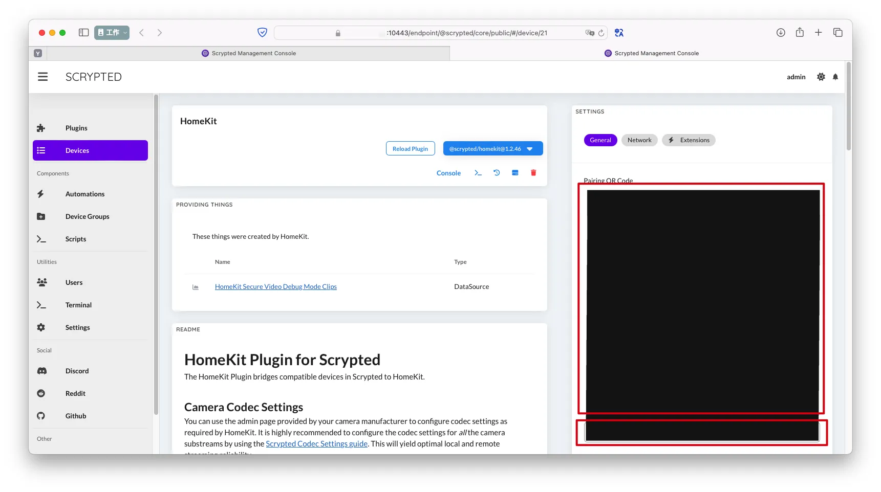Click the history restore icon
Screen dimensions: 881x492
(x=497, y=173)
